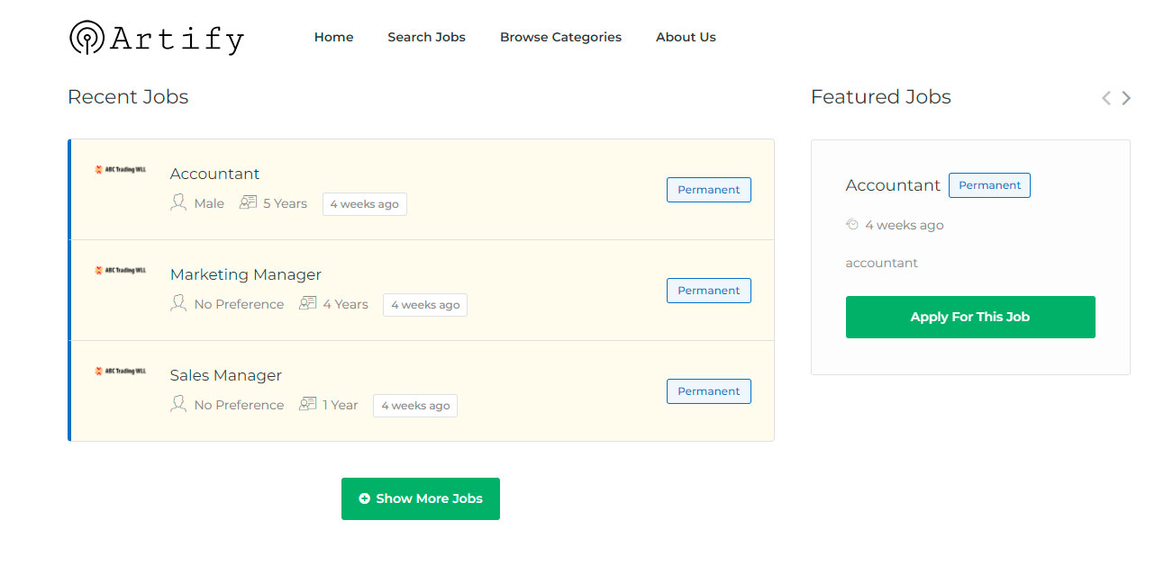Click Permanent tag in Accountant row
The width and height of the screenshot is (1155, 565).
[708, 190]
